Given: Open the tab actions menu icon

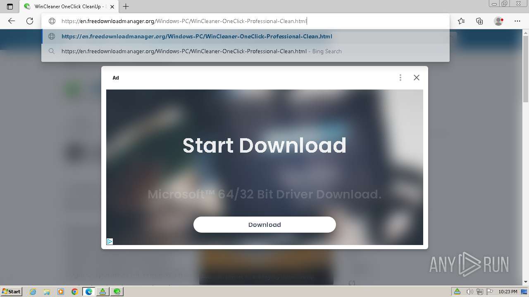Looking at the screenshot, I should click(10, 7).
